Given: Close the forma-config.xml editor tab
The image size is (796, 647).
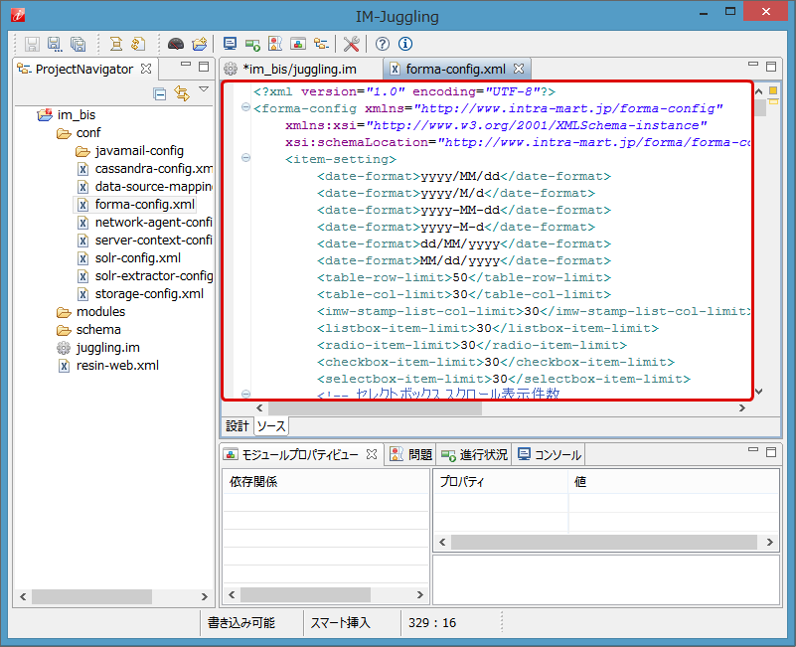Looking at the screenshot, I should tap(518, 69).
